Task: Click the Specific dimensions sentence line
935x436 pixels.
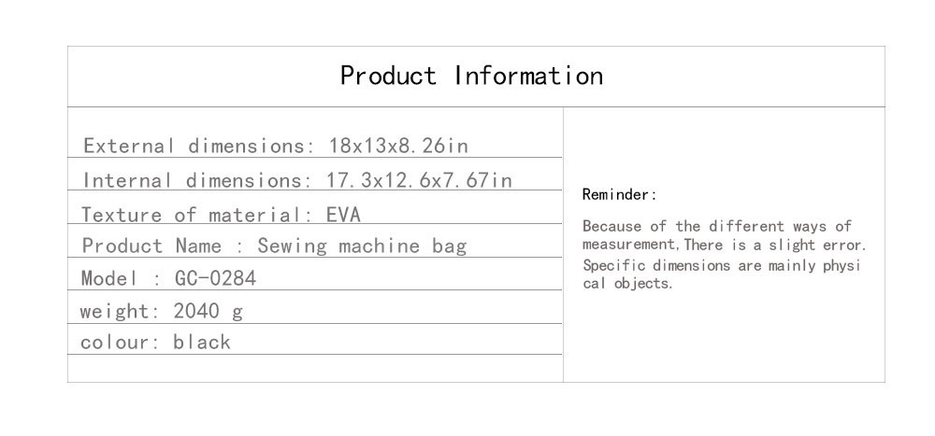Action: coord(720,265)
